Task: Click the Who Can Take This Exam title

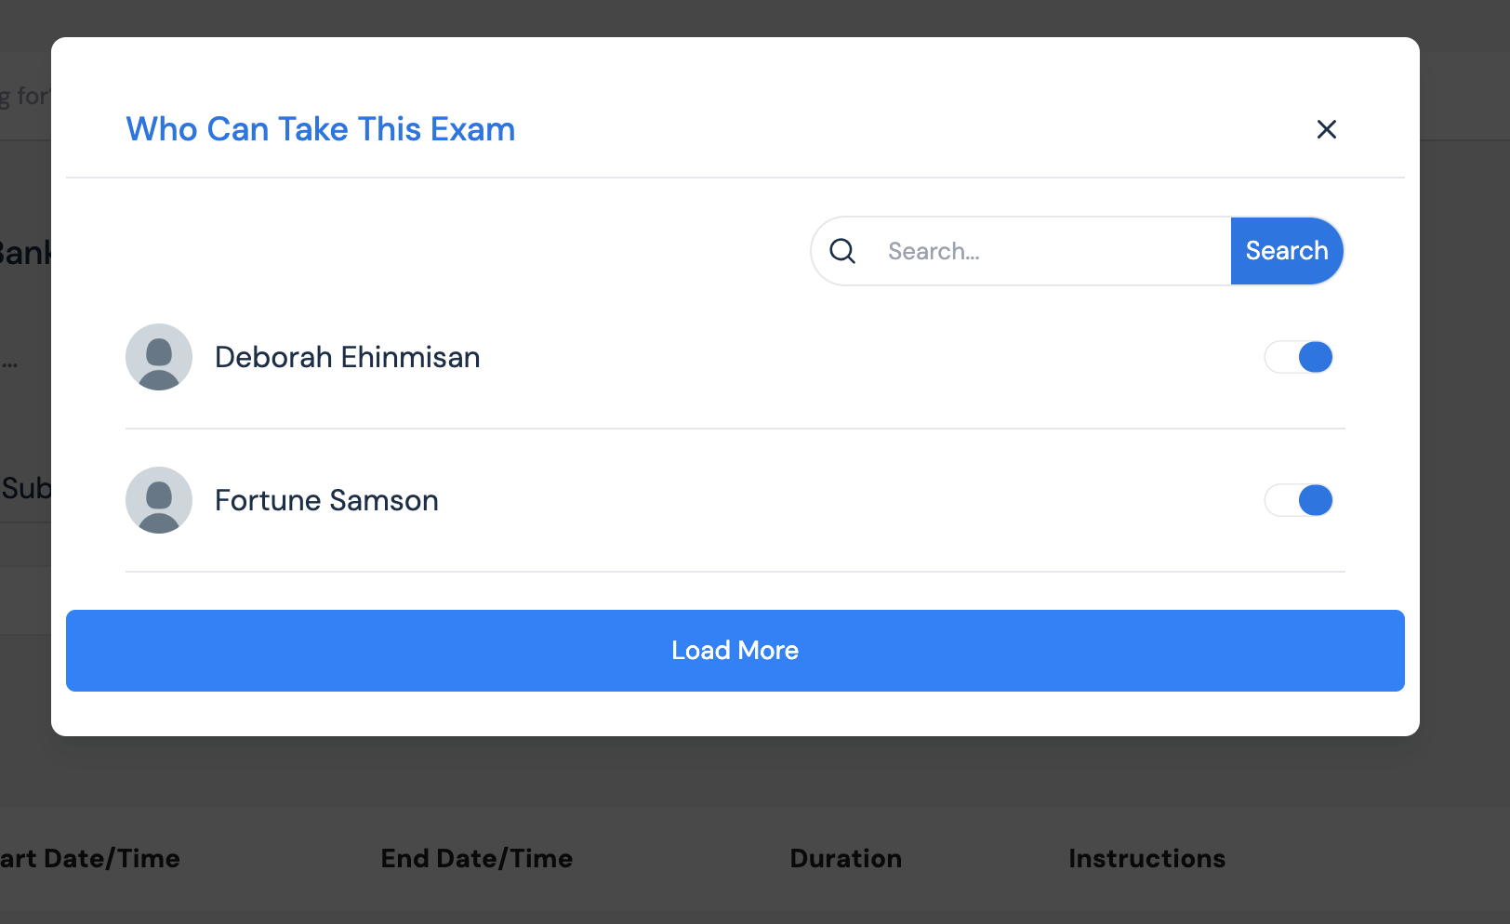Action: 320,129
